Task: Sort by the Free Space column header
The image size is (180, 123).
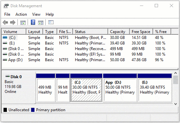Action: 141,32
